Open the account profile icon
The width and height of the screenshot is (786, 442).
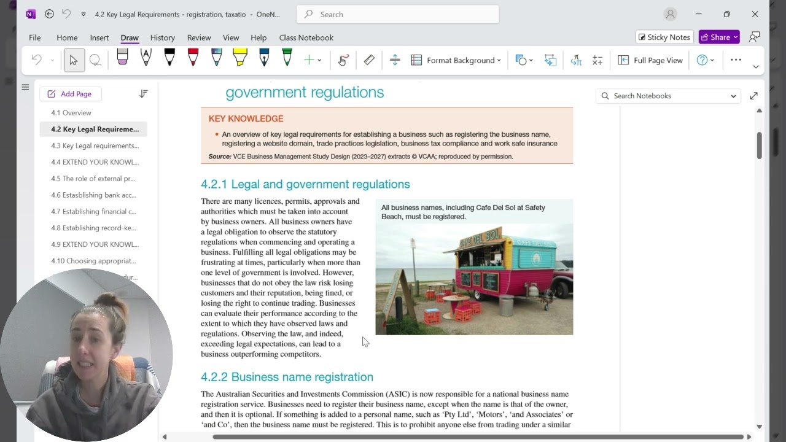[x=671, y=14]
